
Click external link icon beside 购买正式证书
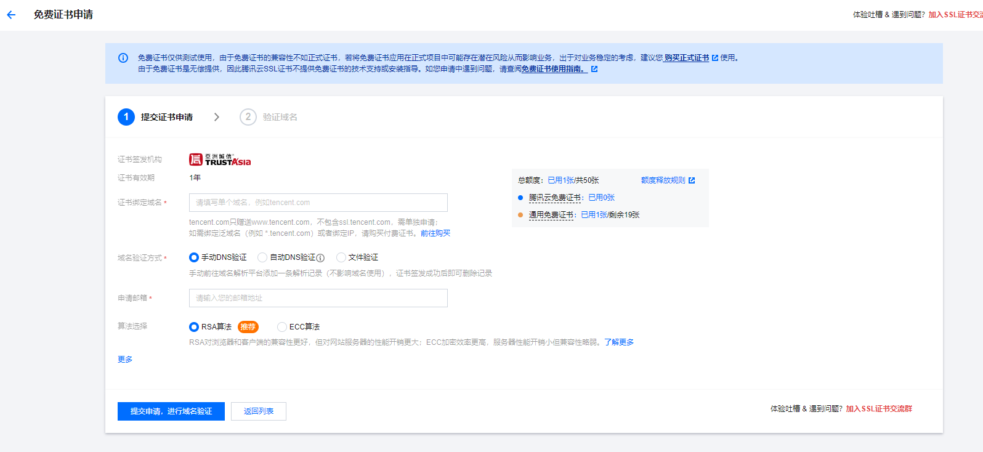tap(715, 58)
